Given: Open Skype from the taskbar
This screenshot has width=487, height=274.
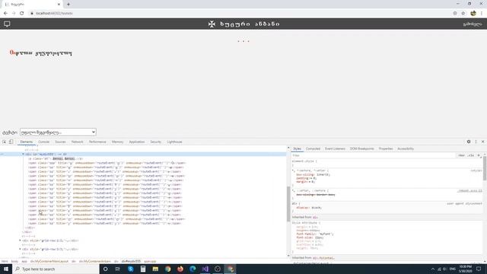Looking at the screenshot, I should [x=130, y=269].
